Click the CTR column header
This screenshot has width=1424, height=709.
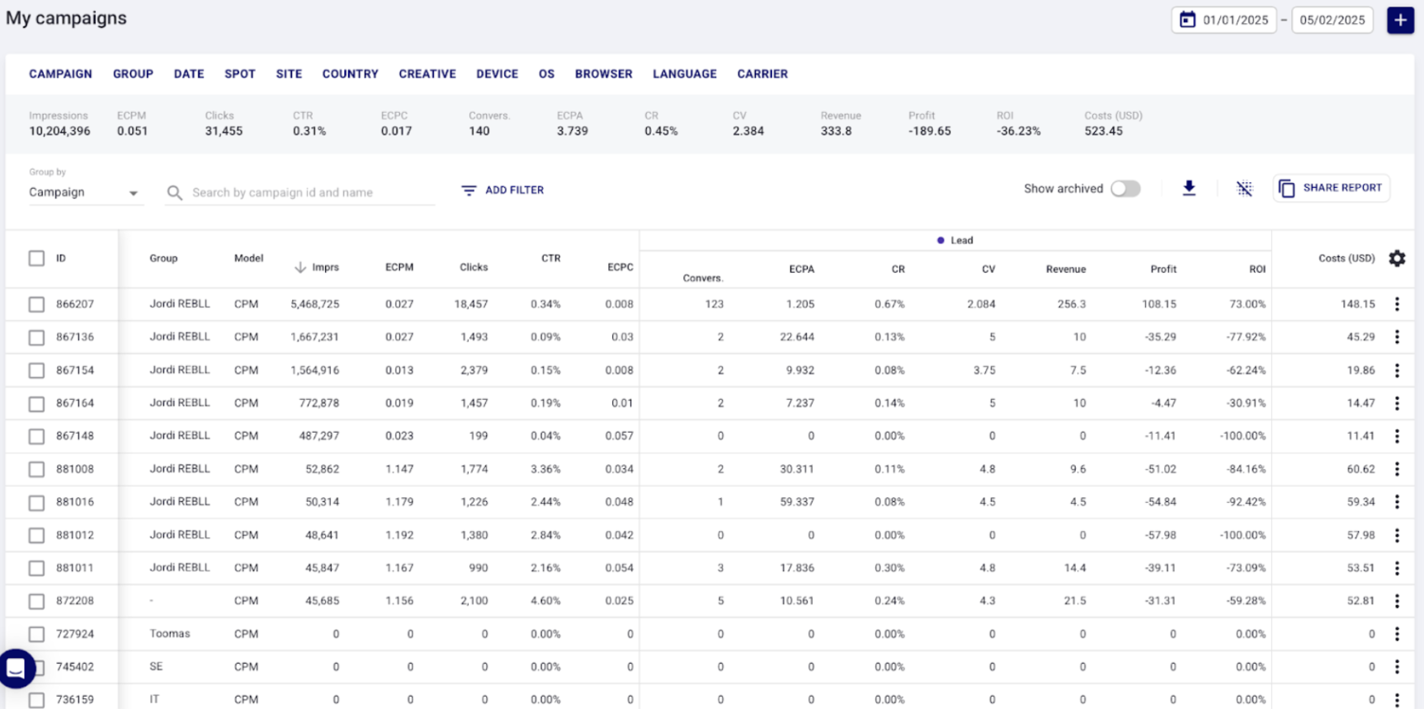coord(551,258)
